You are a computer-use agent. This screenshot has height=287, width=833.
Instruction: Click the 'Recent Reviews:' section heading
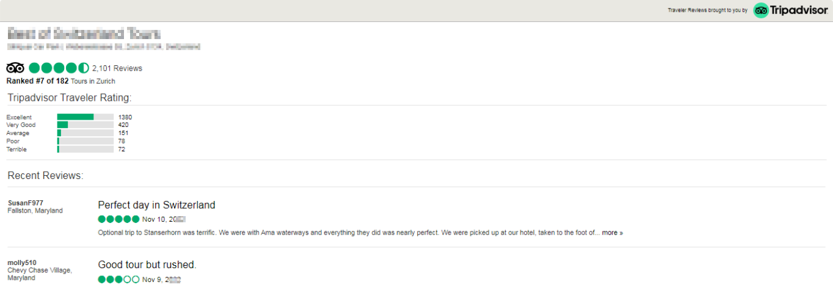[x=45, y=176]
